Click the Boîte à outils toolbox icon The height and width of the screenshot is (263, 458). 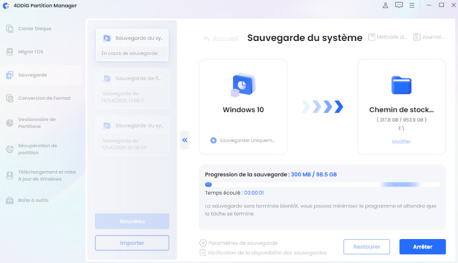click(x=9, y=200)
